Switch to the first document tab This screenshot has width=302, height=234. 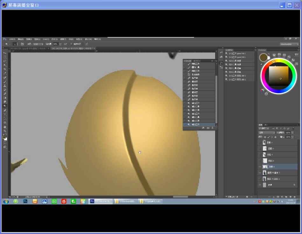pyautogui.click(x=29, y=48)
